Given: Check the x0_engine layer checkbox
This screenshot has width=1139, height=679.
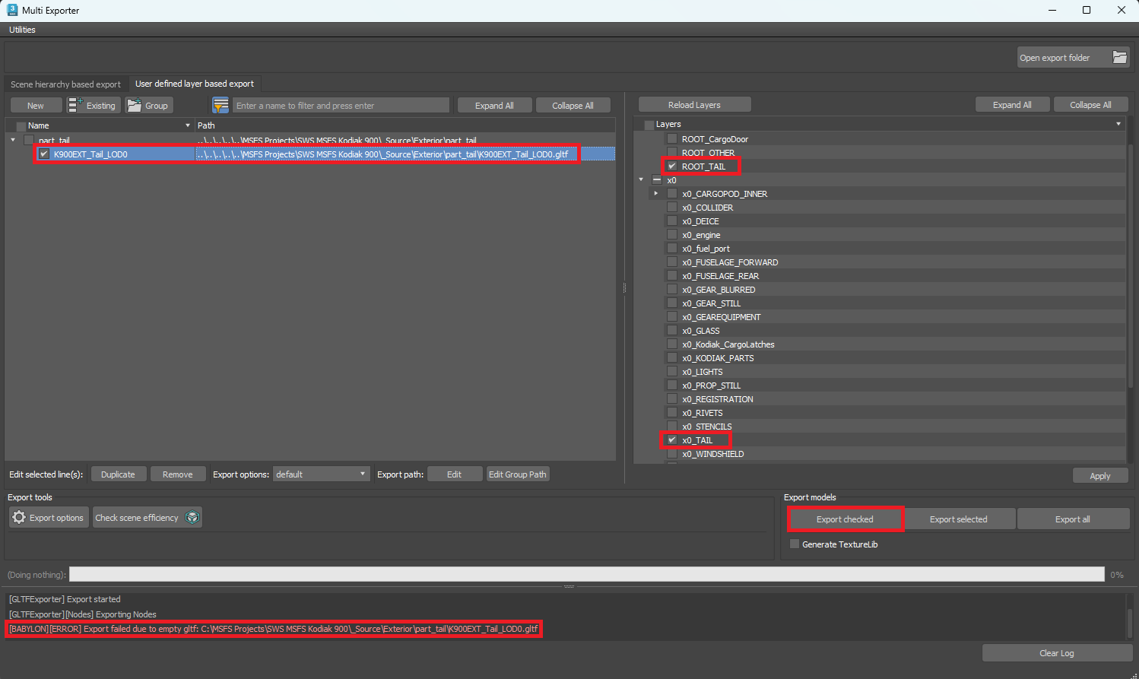Looking at the screenshot, I should pyautogui.click(x=672, y=234).
